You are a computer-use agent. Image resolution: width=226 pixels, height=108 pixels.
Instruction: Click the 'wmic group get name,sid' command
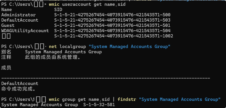pos(79,99)
